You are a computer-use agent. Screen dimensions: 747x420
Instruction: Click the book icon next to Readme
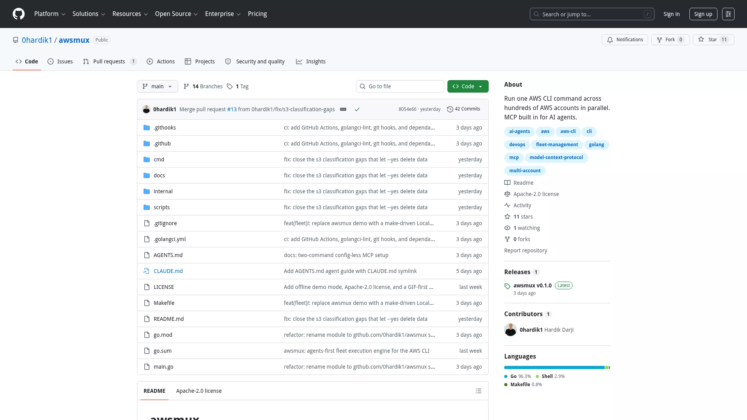coord(507,183)
